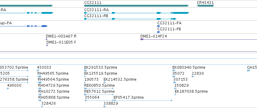Select the CG32111-PB protein arrow glyph
This screenshot has height=108, width=257.
point(159,32)
